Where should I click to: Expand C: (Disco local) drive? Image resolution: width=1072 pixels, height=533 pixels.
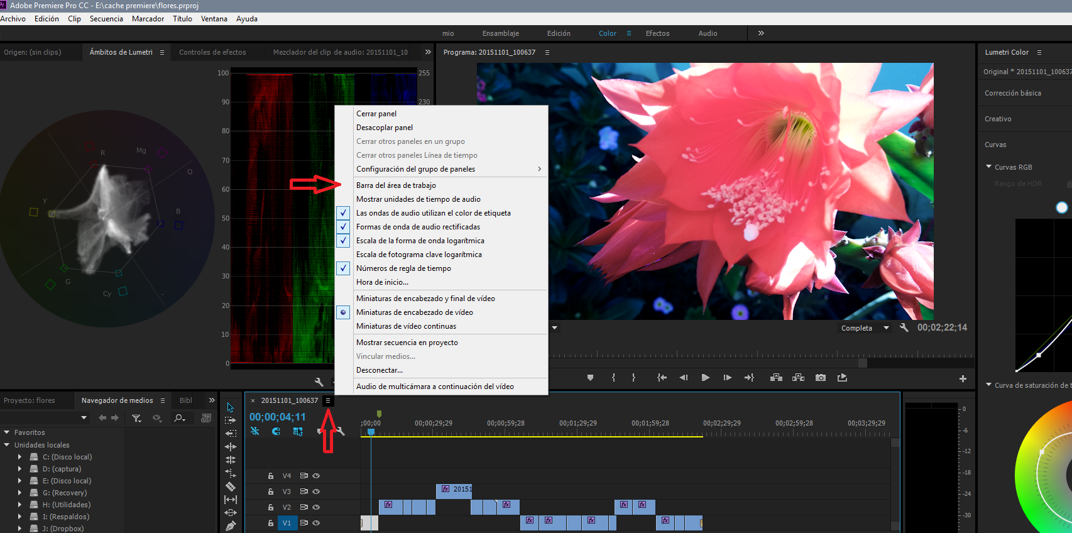(19, 457)
